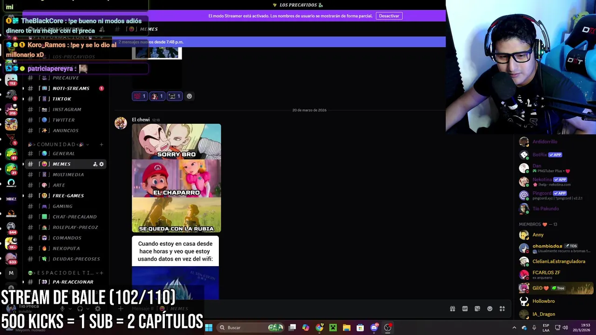
Task: Open the ANUNCIOS channel
Action: pyautogui.click(x=65, y=131)
